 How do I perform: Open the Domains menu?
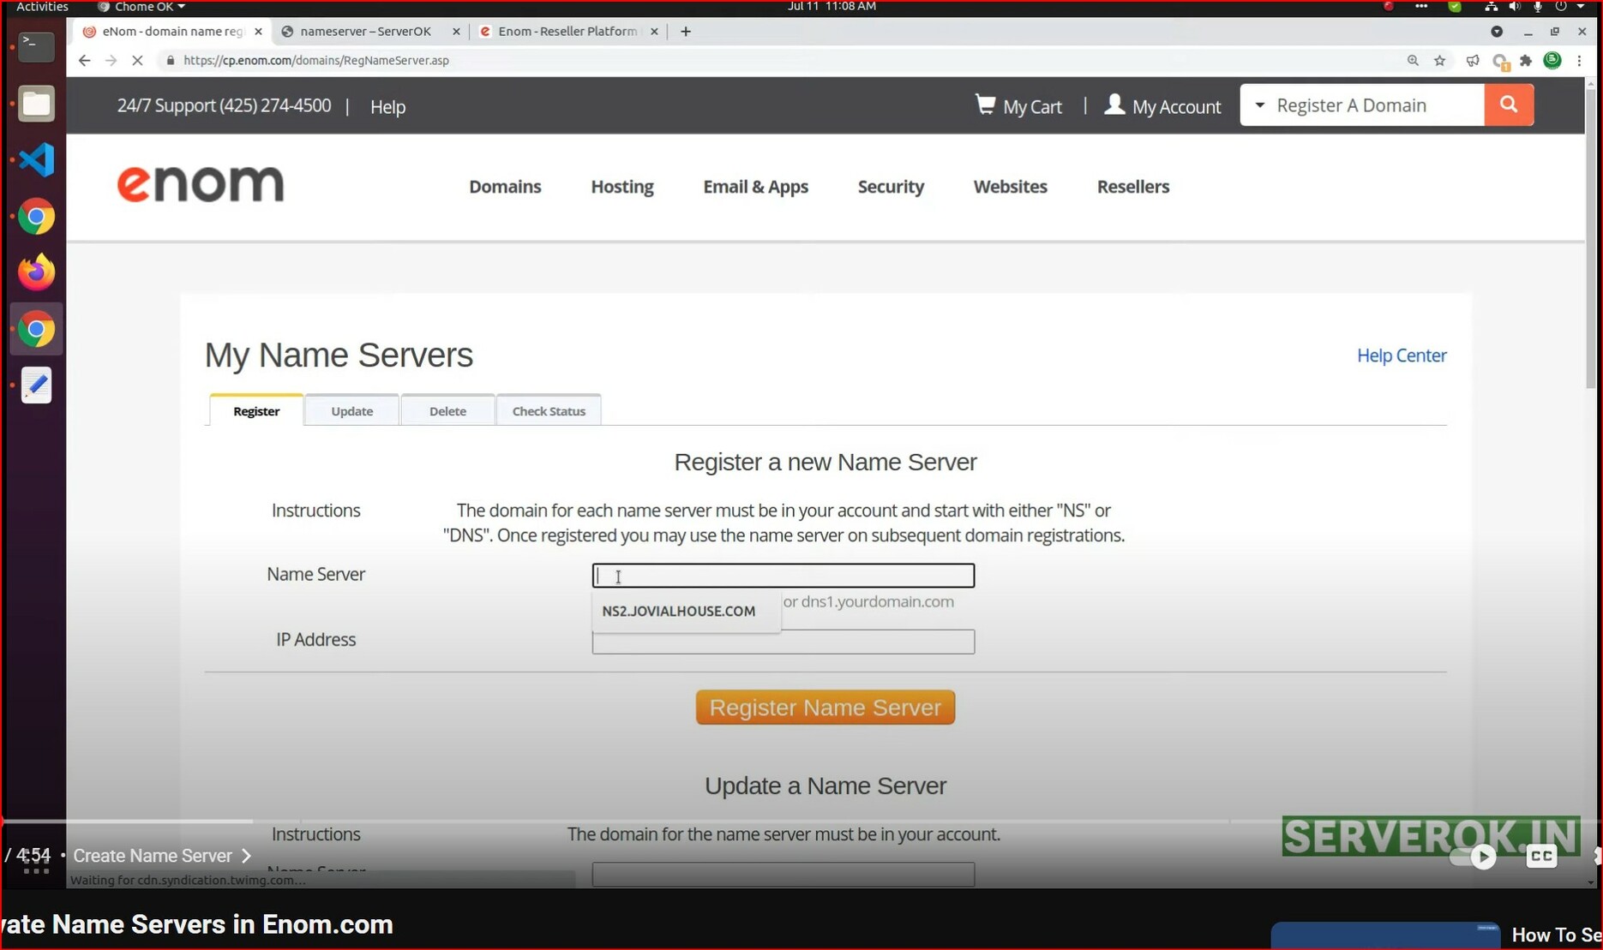click(x=505, y=186)
